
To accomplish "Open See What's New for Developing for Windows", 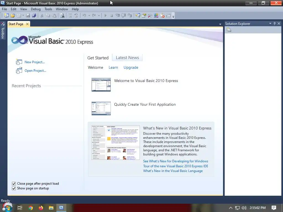I will [x=175, y=161].
